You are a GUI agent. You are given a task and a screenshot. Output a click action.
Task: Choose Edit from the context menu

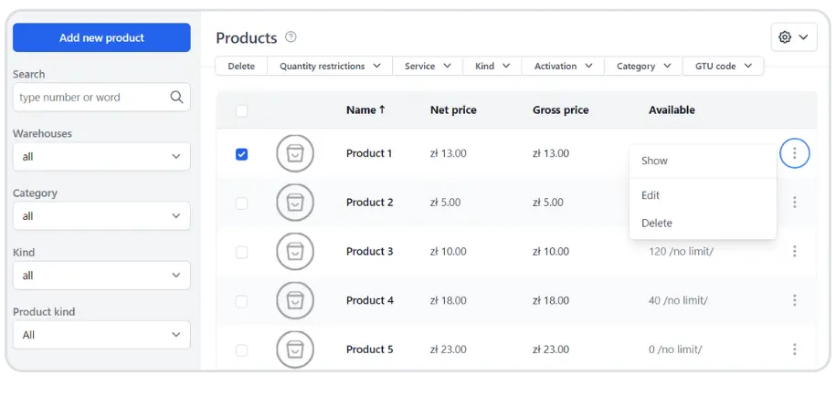click(x=651, y=195)
